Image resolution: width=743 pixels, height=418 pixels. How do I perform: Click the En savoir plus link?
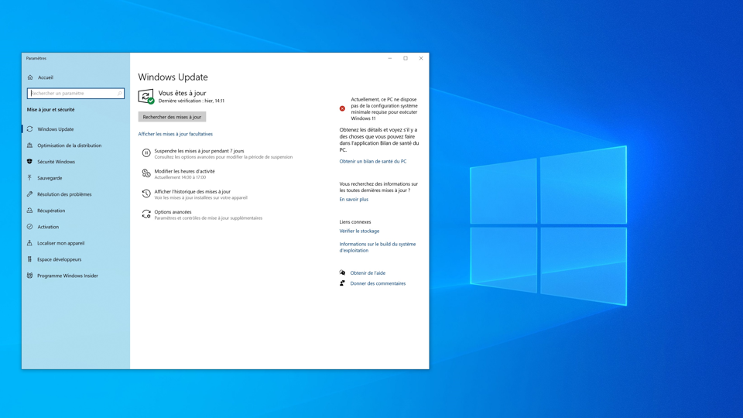tap(354, 200)
